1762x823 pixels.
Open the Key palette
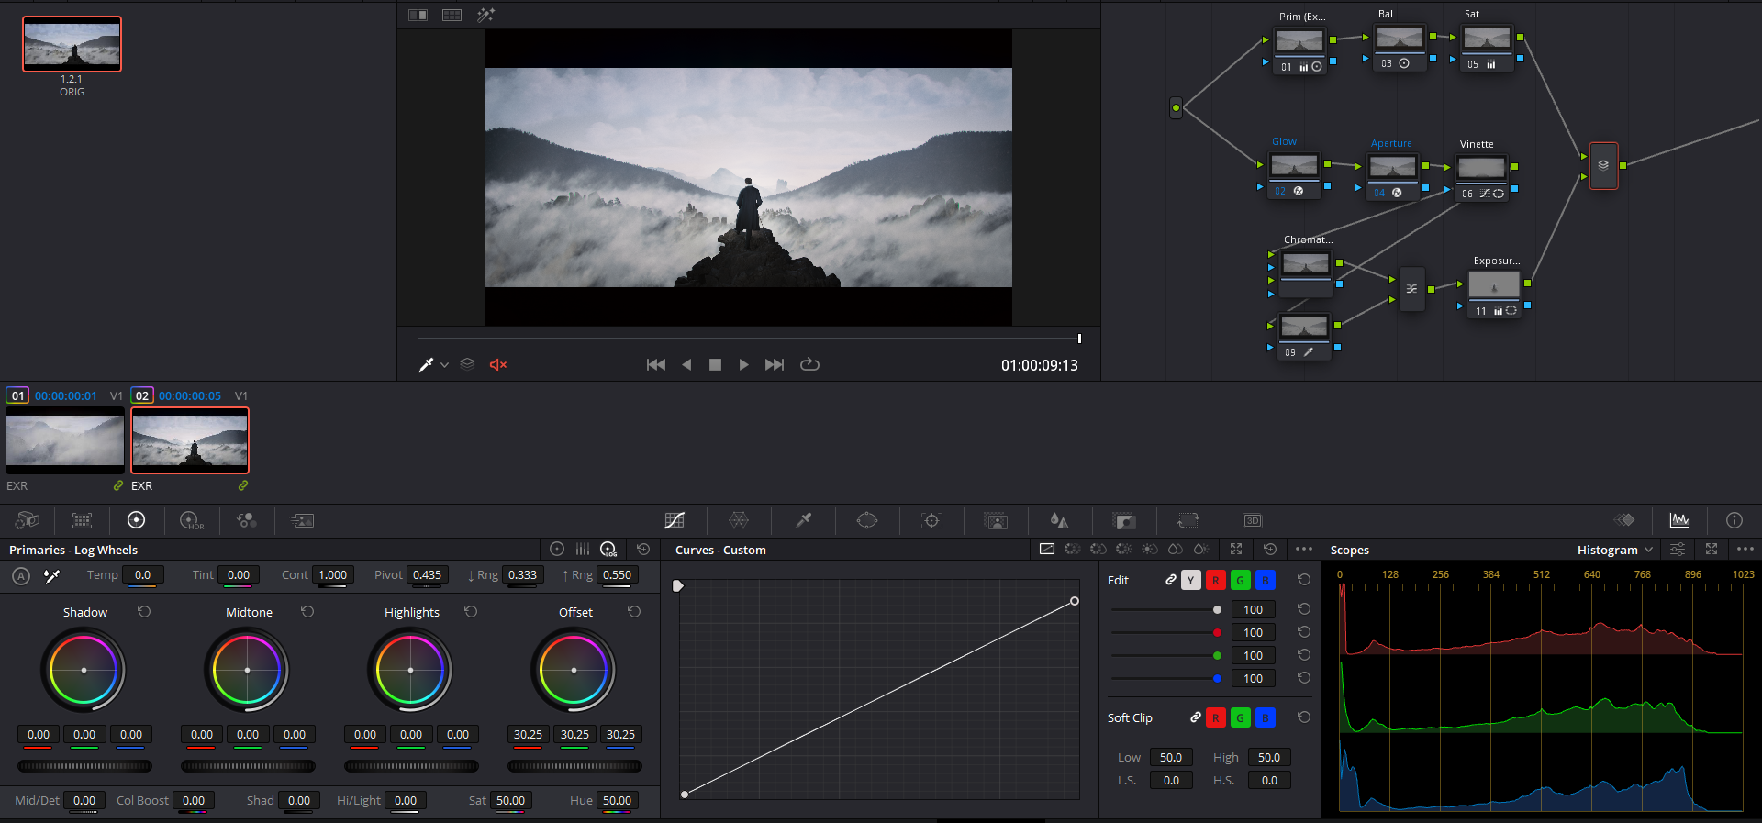1124,520
